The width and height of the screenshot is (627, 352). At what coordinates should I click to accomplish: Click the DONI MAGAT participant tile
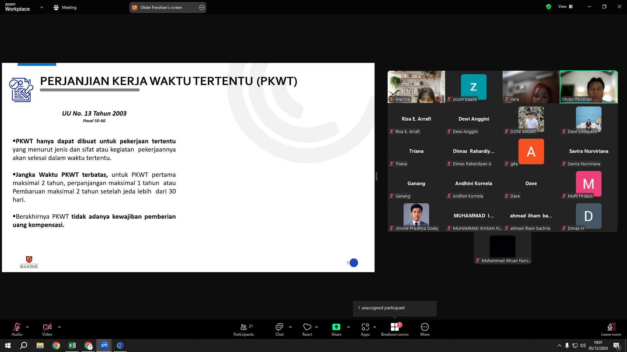tap(531, 119)
